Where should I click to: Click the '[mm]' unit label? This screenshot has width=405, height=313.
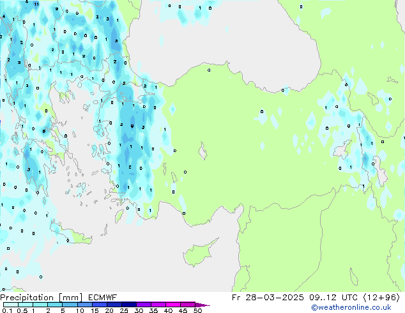tap(70, 298)
